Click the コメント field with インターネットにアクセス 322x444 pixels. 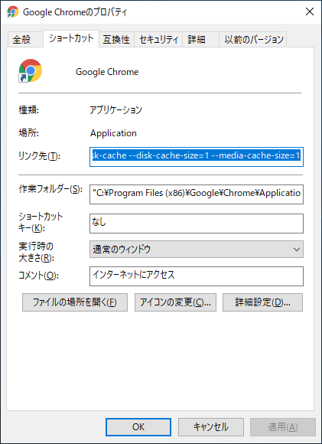click(x=197, y=276)
